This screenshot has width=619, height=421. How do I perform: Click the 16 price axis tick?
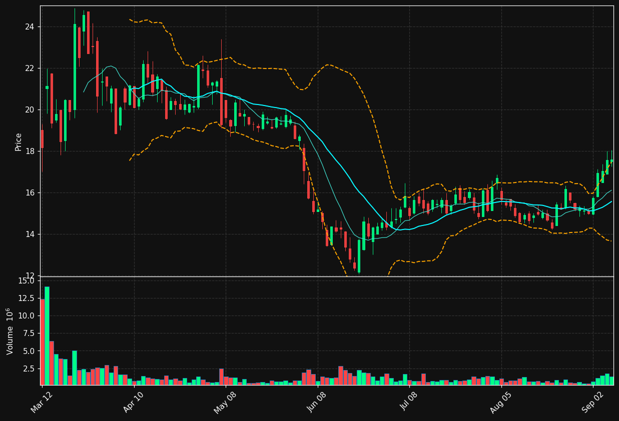click(x=30, y=192)
